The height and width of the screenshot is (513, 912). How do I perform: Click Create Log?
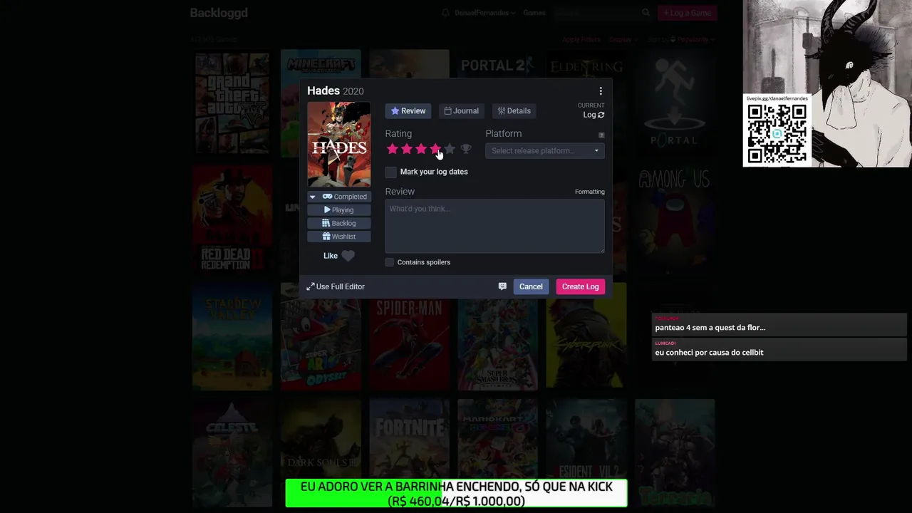click(x=580, y=286)
